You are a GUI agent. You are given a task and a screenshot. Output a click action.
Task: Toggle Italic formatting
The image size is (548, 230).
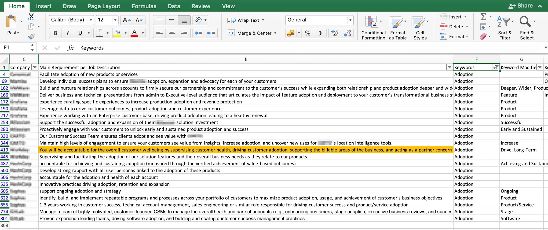68,33
